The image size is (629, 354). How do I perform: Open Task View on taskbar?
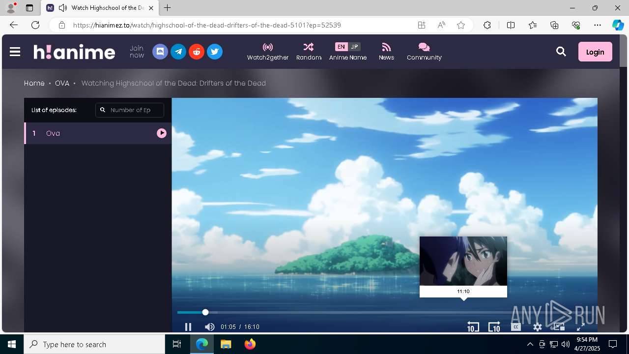177,344
